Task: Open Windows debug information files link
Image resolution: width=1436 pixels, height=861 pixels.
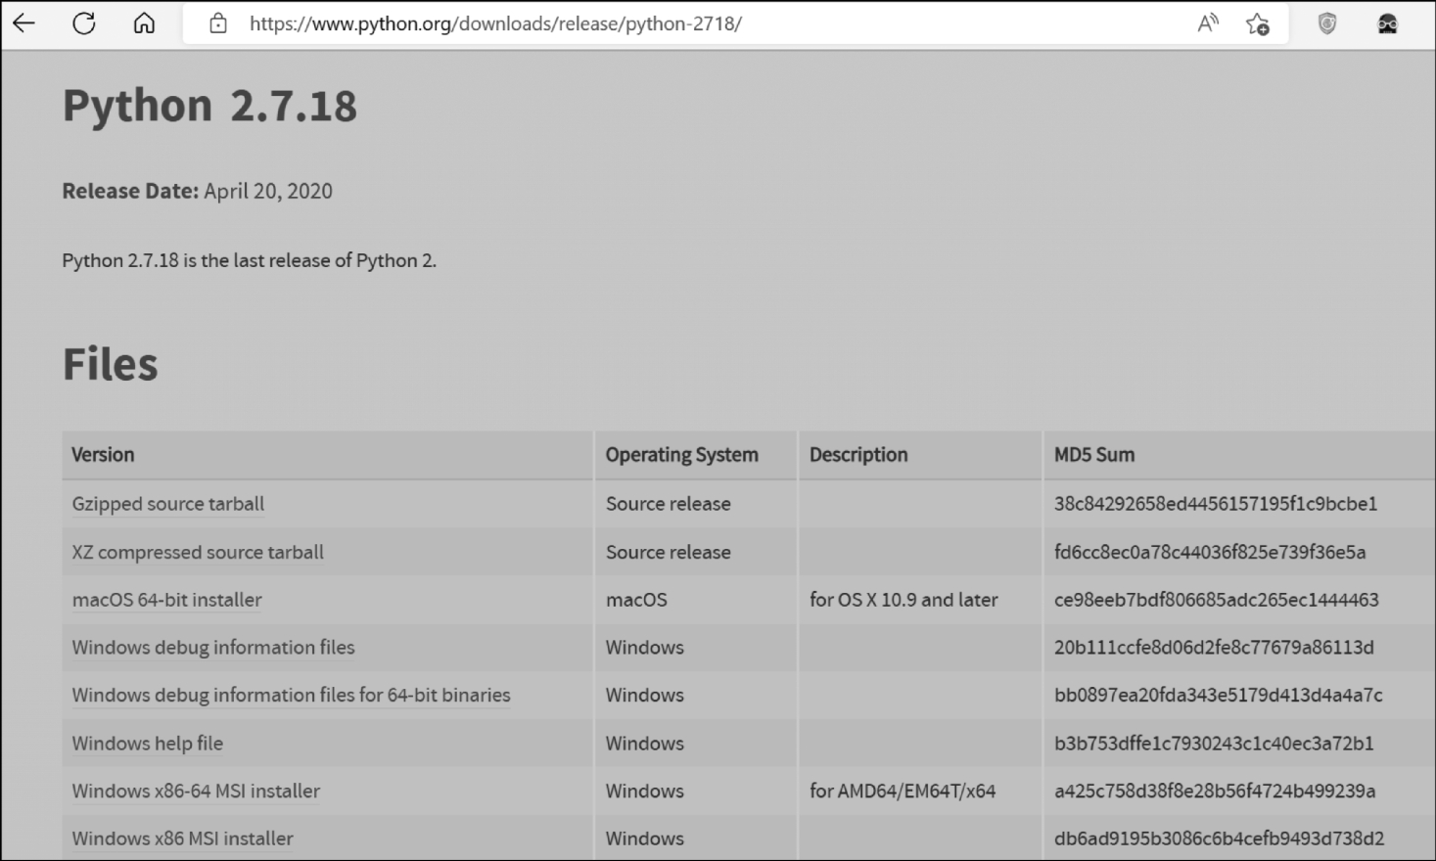Action: click(213, 648)
